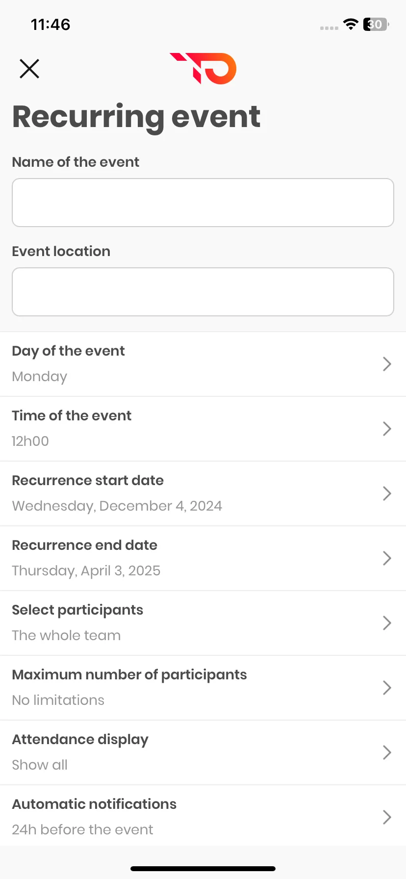
Task: Open Show all attendance setting
Action: 40,765
